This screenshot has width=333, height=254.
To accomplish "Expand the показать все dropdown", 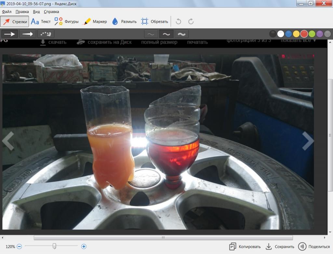I will [298, 40].
